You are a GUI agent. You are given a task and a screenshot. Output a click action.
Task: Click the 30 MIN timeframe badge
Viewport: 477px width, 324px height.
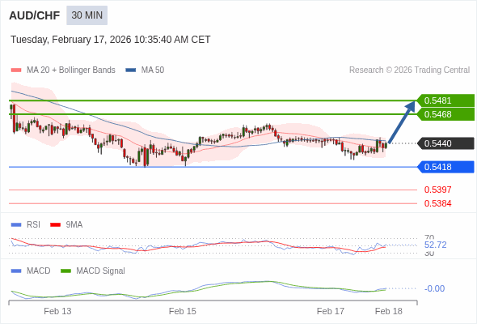click(87, 15)
